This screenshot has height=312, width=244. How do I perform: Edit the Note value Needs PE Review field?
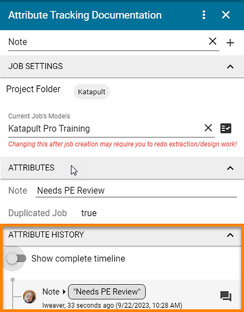(136, 191)
